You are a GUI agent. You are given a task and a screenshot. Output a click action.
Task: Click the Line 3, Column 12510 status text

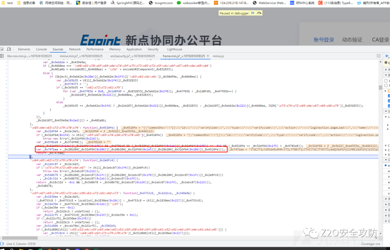click(x=21, y=244)
